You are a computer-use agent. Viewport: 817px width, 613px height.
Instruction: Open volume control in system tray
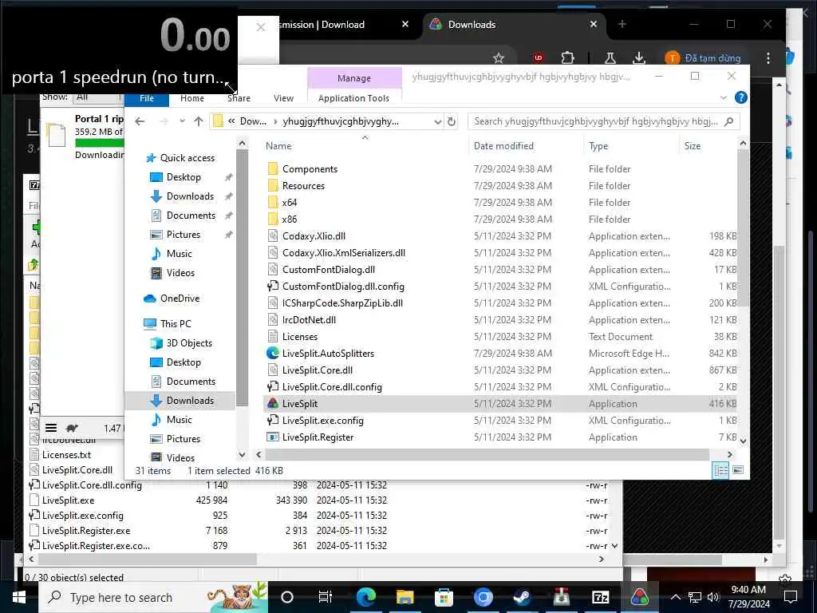(x=714, y=597)
